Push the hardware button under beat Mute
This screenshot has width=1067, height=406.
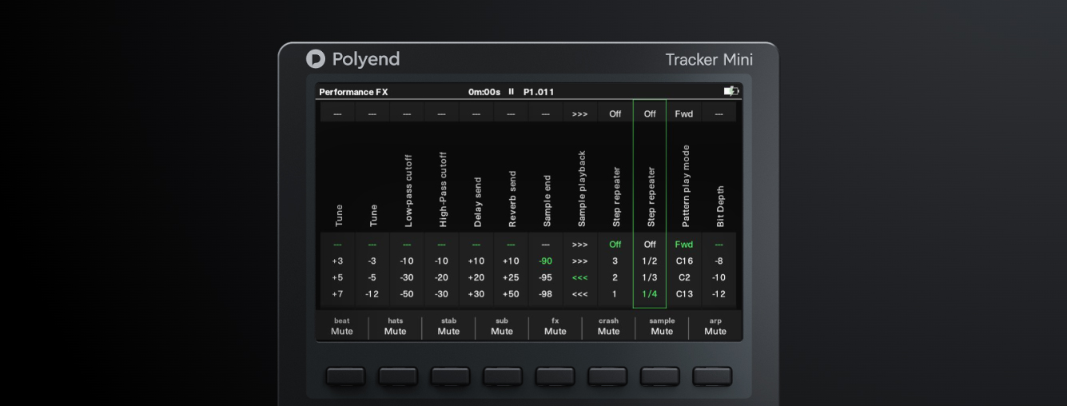point(345,376)
